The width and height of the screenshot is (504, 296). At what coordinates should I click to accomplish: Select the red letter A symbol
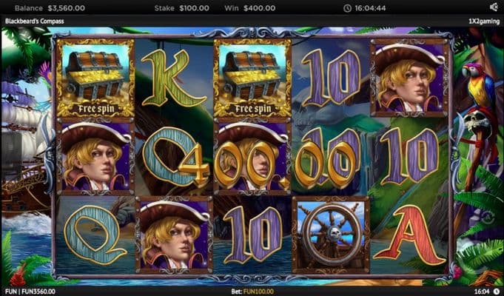(x=409, y=235)
